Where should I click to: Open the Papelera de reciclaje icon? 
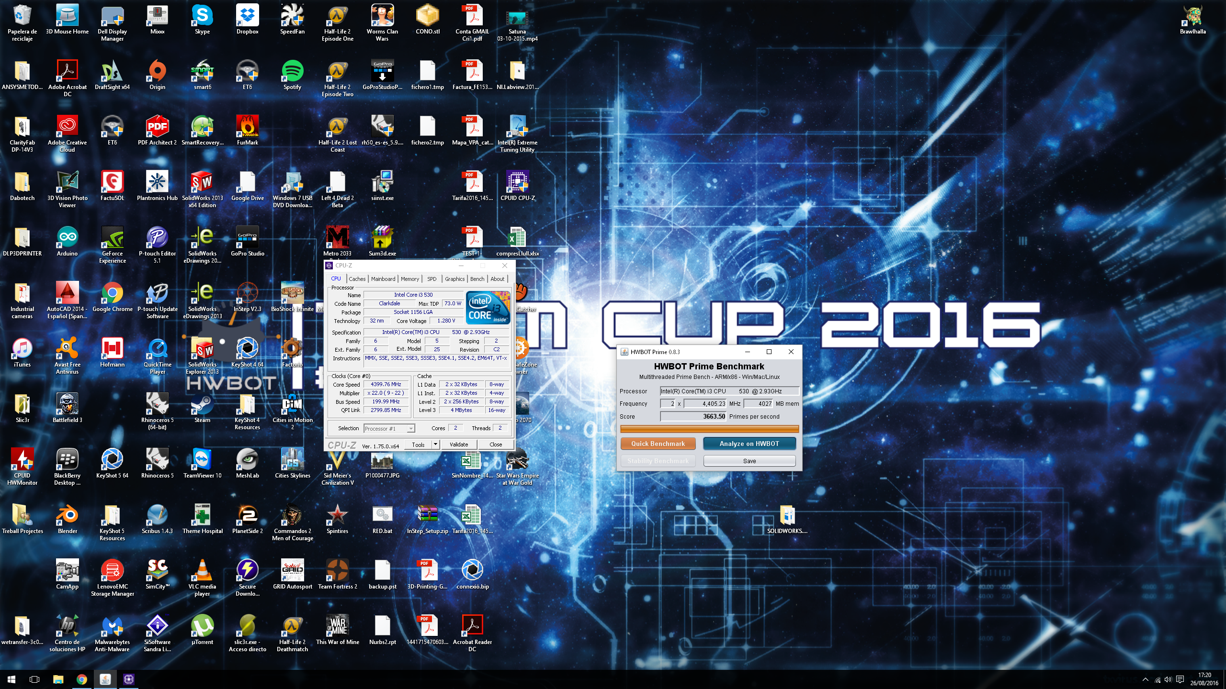[22, 22]
